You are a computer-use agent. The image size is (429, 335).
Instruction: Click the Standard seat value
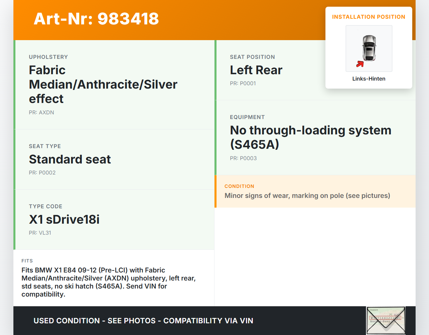click(70, 159)
